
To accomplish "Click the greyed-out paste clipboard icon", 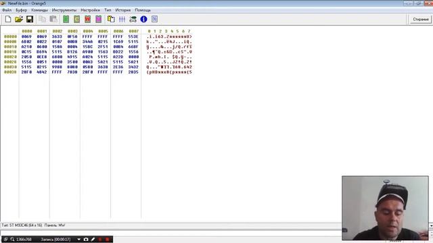I will point(53,19).
